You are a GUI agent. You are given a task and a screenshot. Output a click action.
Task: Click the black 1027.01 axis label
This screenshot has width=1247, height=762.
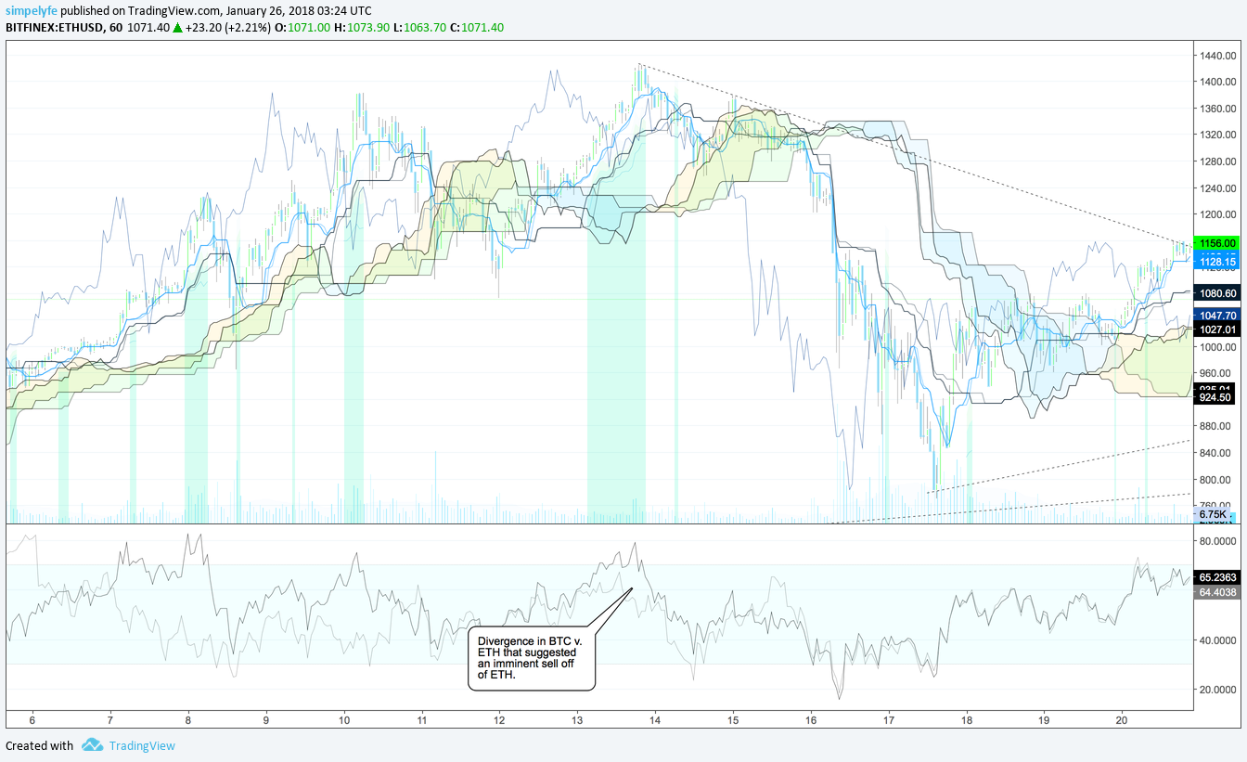click(1216, 329)
